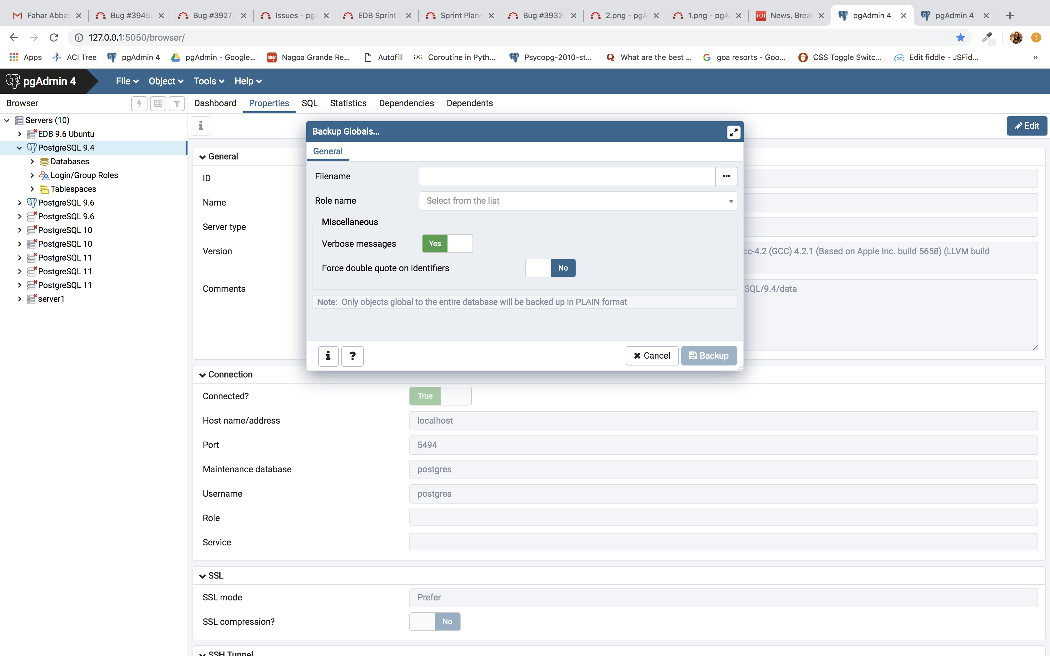Expand the EDB 9.6 Ubuntu server node
The height and width of the screenshot is (656, 1050).
19,134
